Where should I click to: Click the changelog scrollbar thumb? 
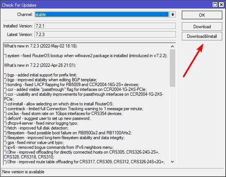[x=173, y=68]
